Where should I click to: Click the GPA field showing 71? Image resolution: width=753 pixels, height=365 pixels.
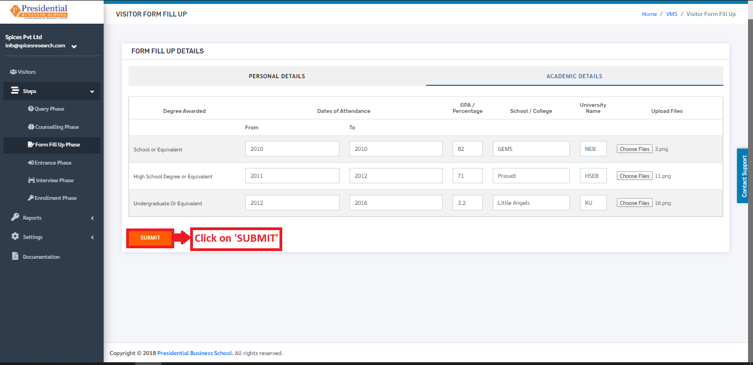click(467, 176)
